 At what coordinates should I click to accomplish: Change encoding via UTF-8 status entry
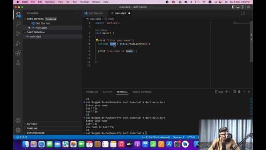pyautogui.click(x=191, y=137)
